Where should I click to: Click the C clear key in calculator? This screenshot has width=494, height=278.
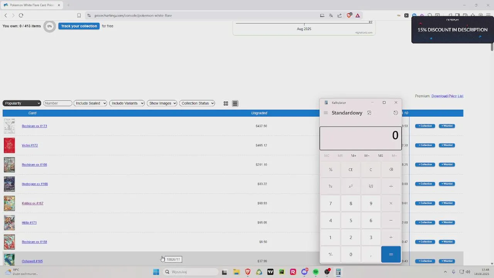pyautogui.click(x=371, y=170)
